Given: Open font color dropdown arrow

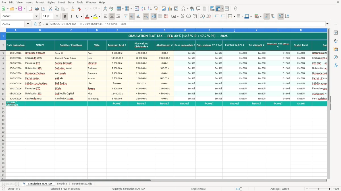Looking at the screenshot, I should tap(91, 16).
